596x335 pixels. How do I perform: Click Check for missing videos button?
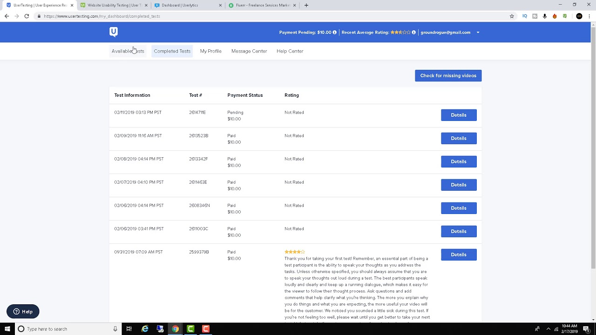(448, 75)
